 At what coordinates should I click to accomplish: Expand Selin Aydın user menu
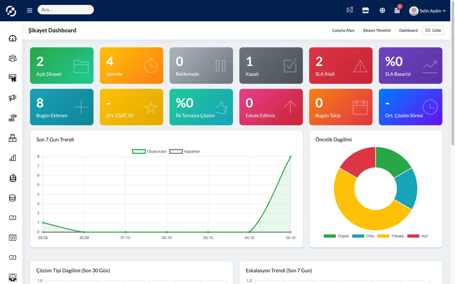[427, 11]
